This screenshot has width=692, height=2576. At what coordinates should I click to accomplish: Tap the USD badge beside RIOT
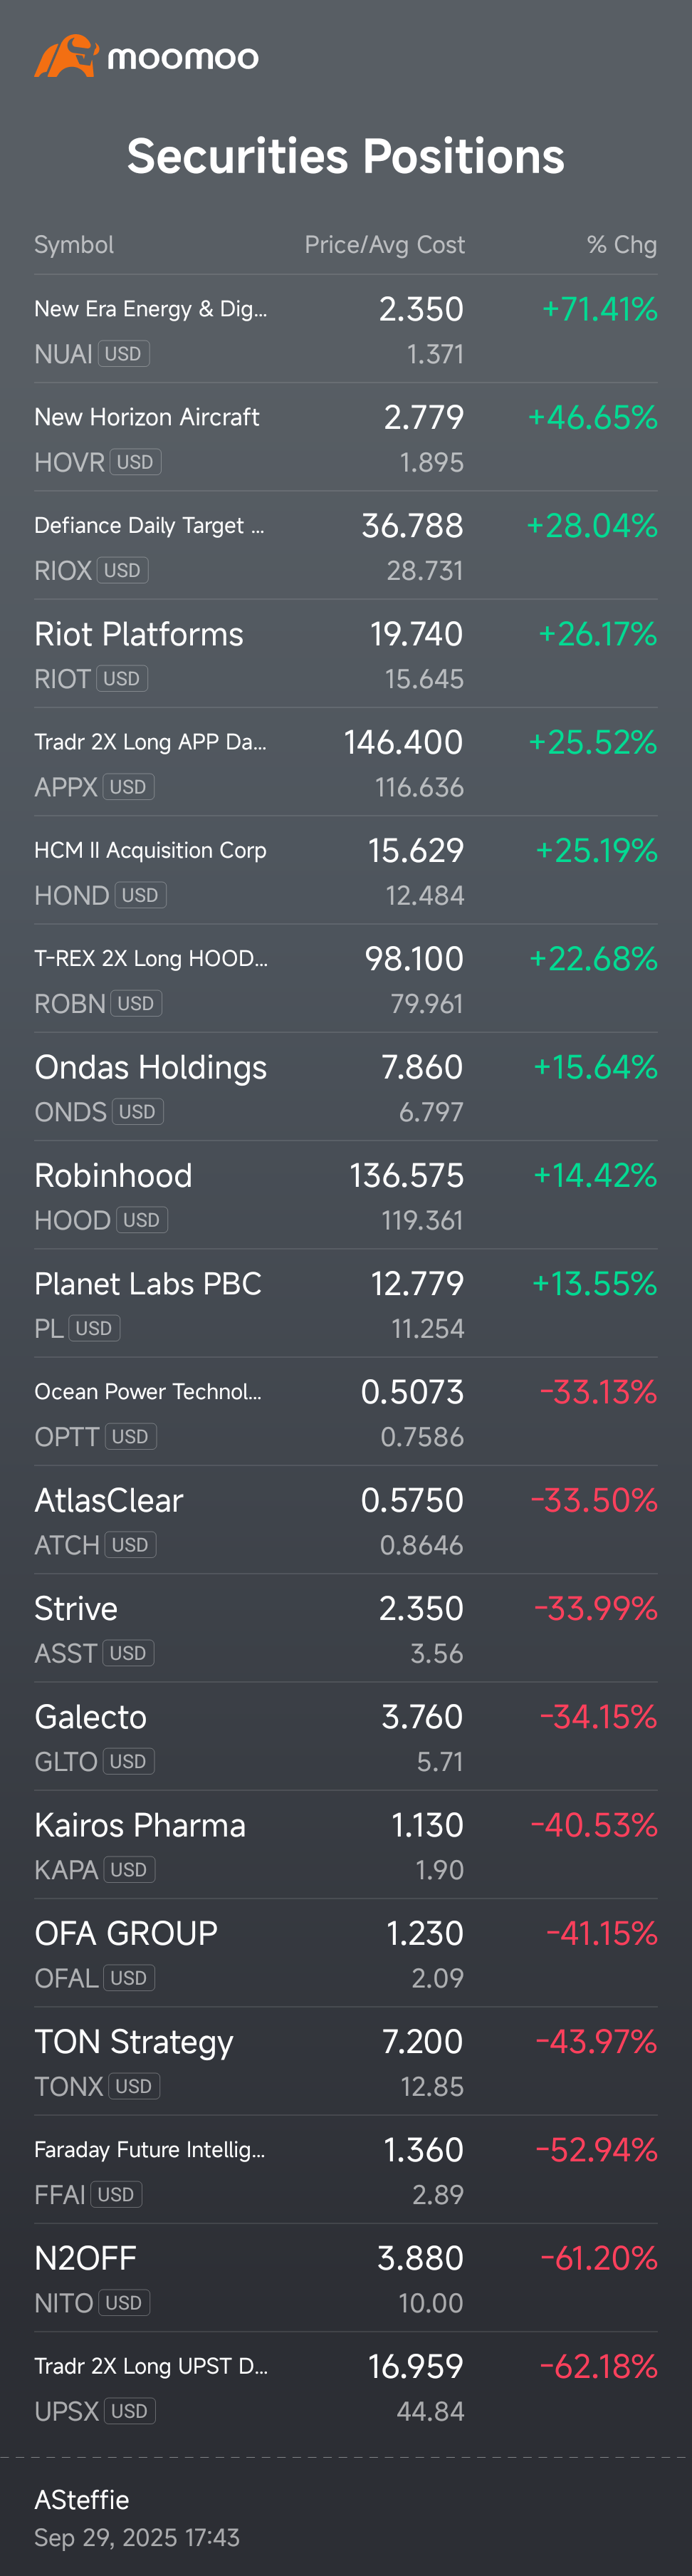tap(121, 679)
